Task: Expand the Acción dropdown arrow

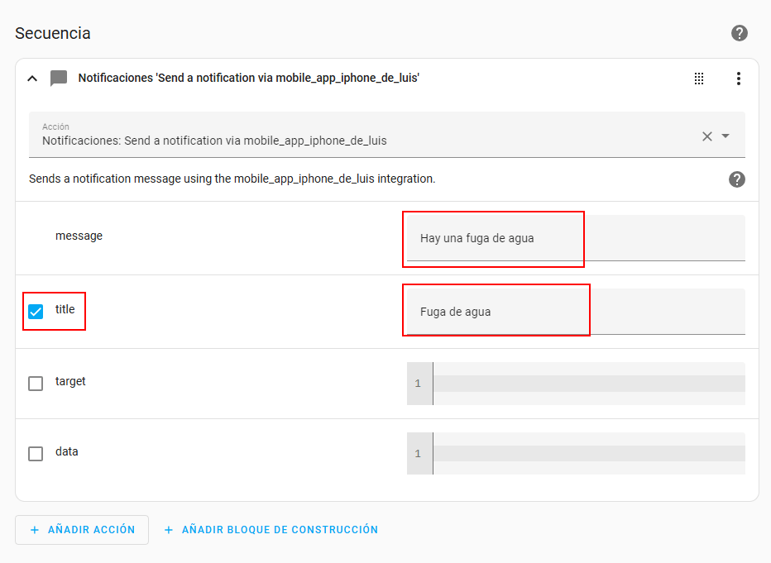Action: pos(726,136)
